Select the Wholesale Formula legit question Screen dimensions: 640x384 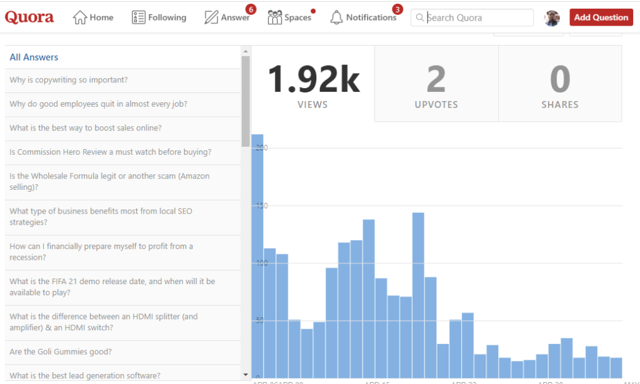point(122,182)
